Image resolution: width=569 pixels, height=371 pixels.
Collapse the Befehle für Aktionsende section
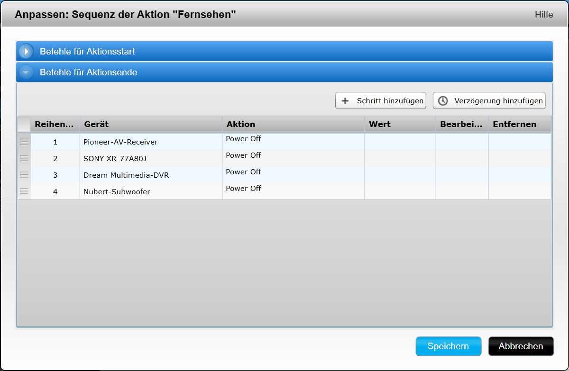point(26,72)
